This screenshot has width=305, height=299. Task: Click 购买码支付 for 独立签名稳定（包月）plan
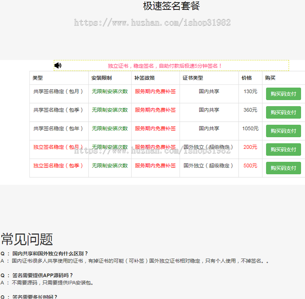[x=283, y=149]
